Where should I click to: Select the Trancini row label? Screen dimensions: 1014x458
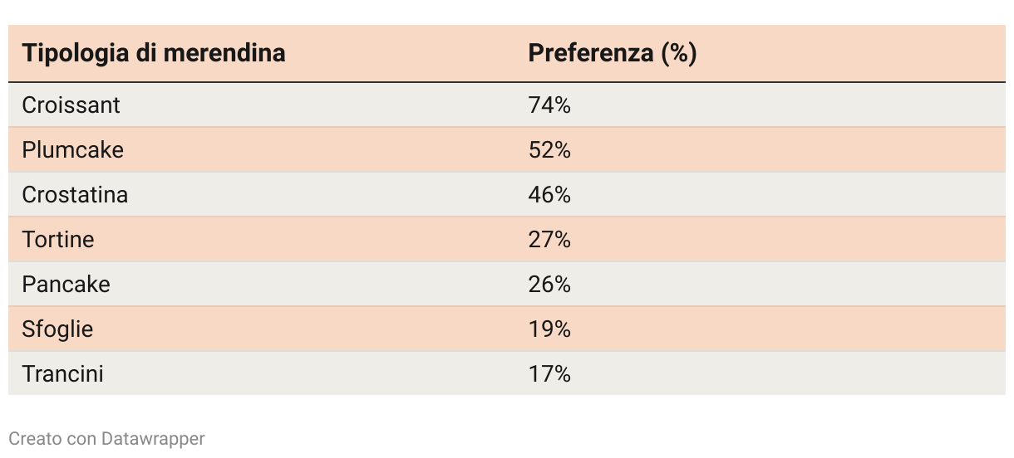pos(63,374)
